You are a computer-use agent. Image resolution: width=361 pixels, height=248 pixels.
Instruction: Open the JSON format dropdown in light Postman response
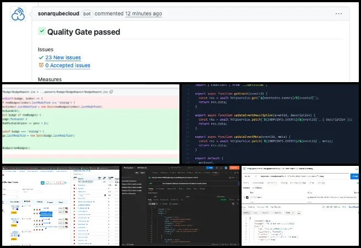pos(289,213)
